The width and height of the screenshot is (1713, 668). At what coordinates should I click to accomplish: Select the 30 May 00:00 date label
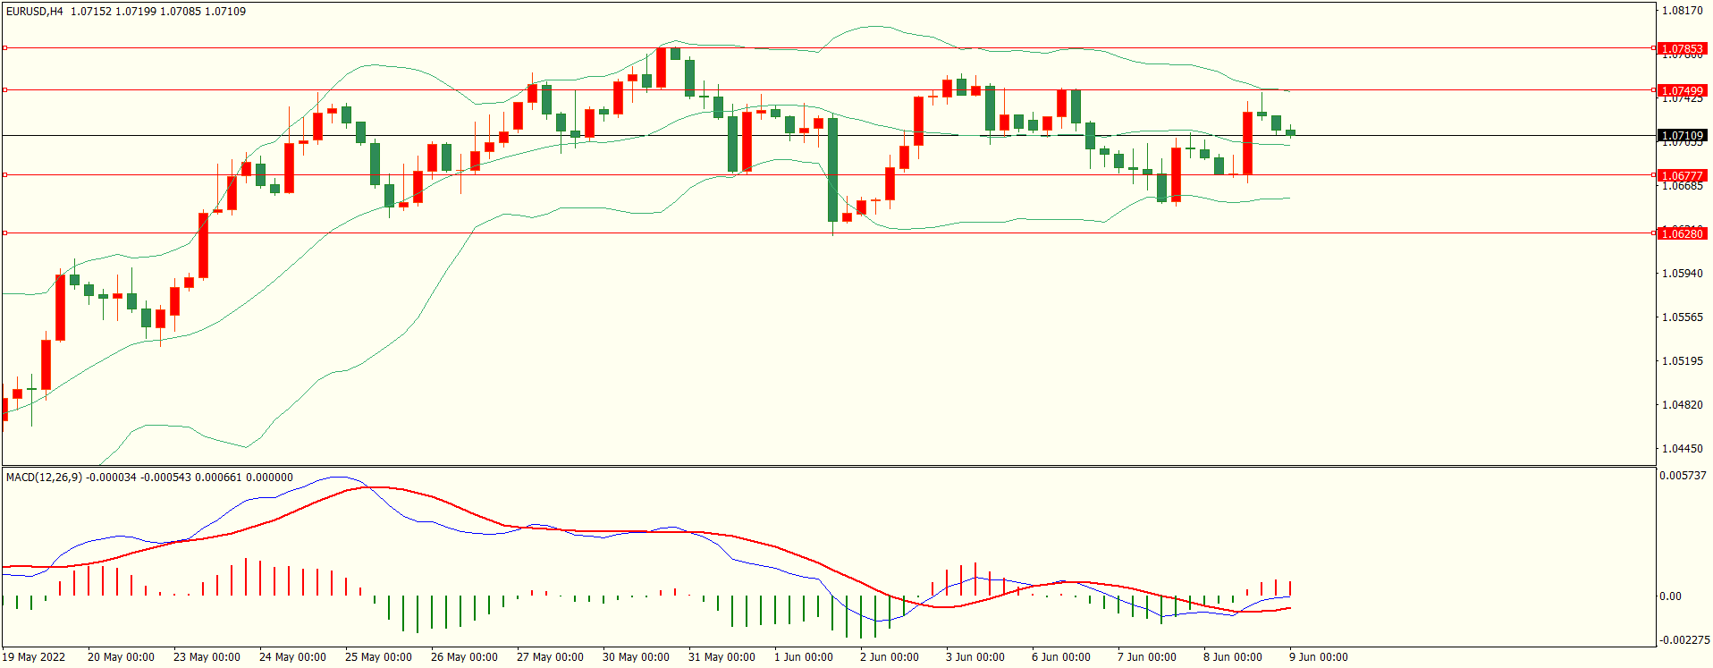[x=636, y=657]
